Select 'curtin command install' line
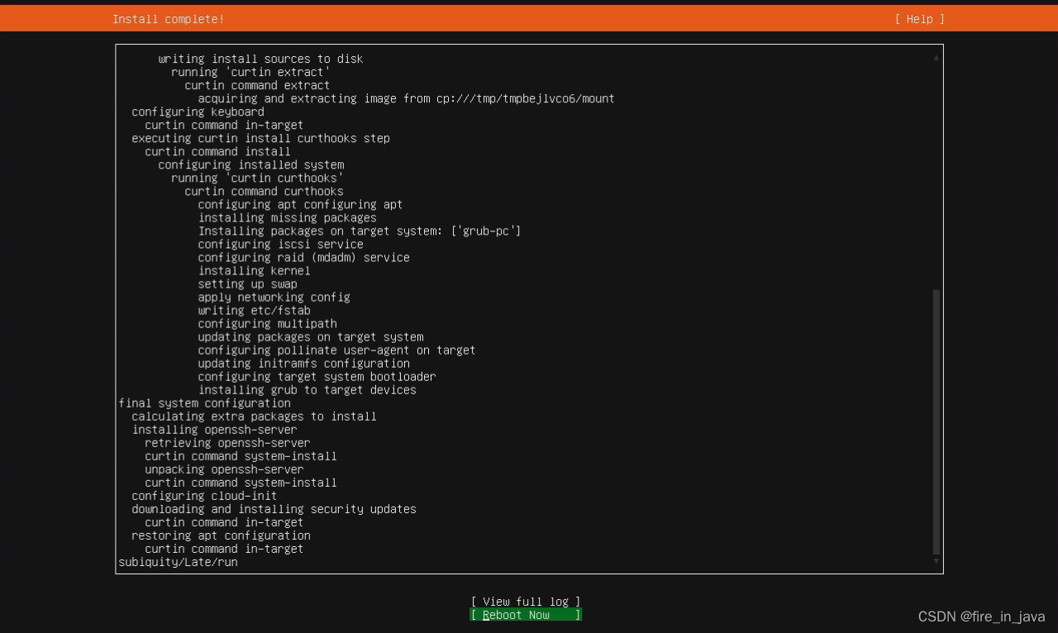The width and height of the screenshot is (1058, 633). [x=218, y=151]
